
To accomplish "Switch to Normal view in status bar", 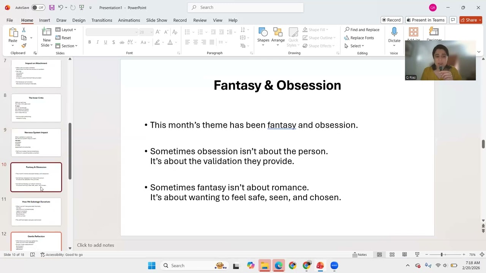I will (x=379, y=254).
